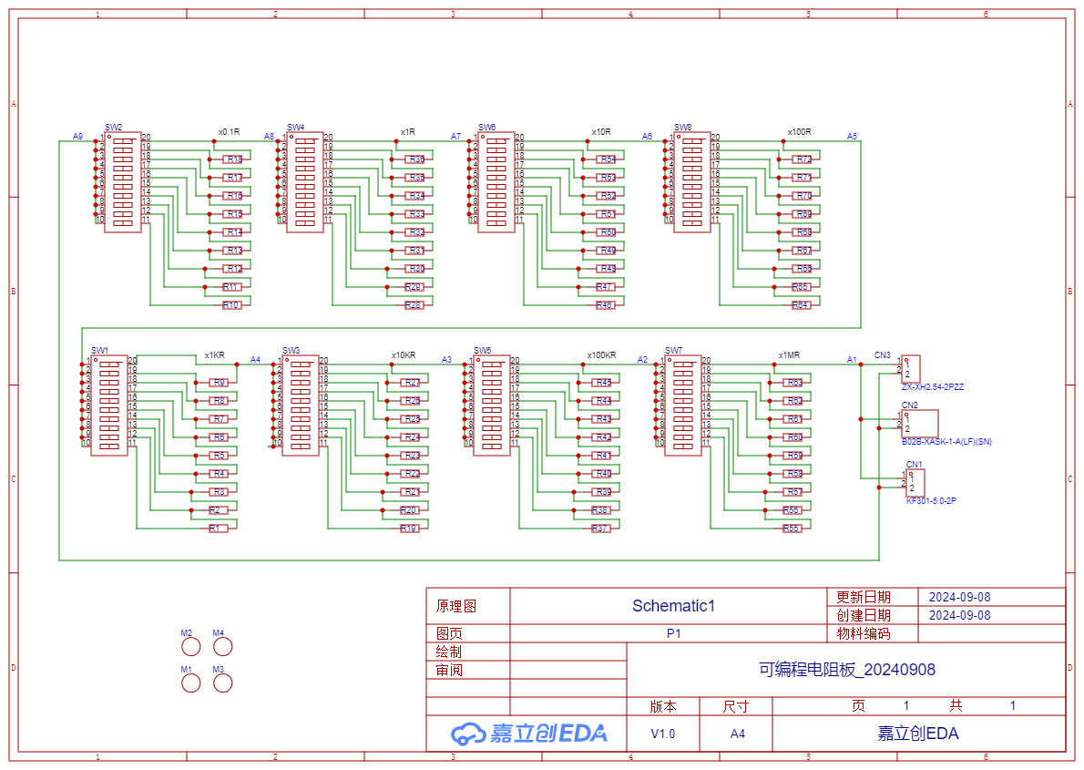Select mounting hole M1
The width and height of the screenshot is (1084, 770).
pyautogui.click(x=190, y=683)
